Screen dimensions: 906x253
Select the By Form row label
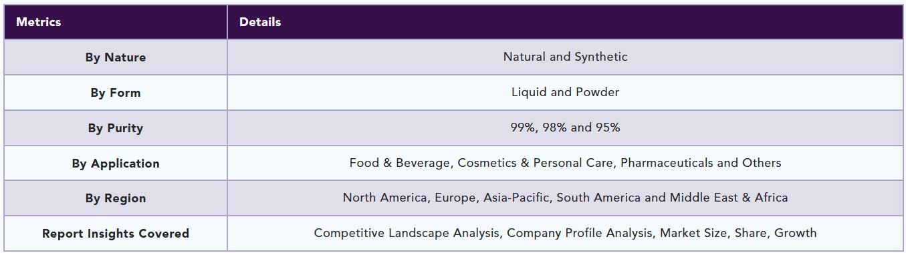pyautogui.click(x=116, y=93)
